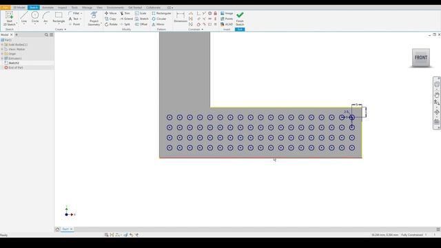Screen dimensions: 441x248
Task: Switch to the View tab
Action: click(x=99, y=8)
